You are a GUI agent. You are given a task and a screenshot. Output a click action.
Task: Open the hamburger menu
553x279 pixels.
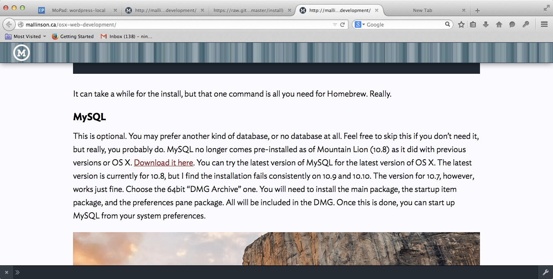point(544,24)
